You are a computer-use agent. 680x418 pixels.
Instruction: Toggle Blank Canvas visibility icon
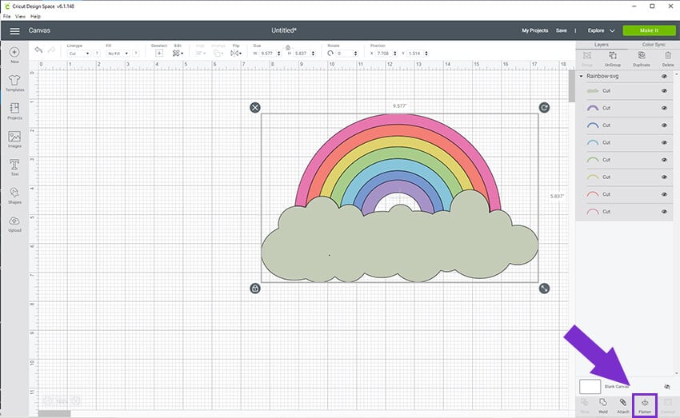pyautogui.click(x=667, y=386)
